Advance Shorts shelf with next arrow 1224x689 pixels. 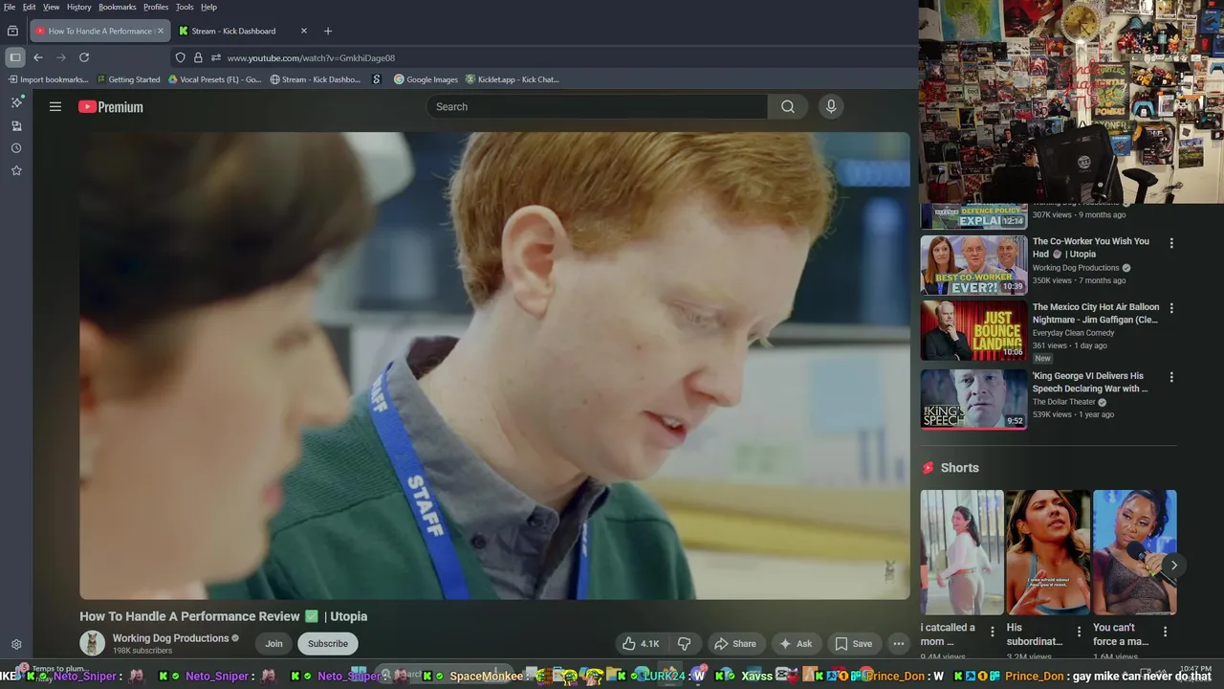[x=1173, y=565]
